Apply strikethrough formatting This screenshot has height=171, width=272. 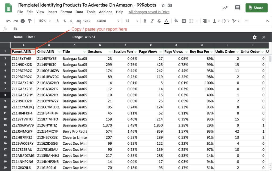click(x=159, y=21)
